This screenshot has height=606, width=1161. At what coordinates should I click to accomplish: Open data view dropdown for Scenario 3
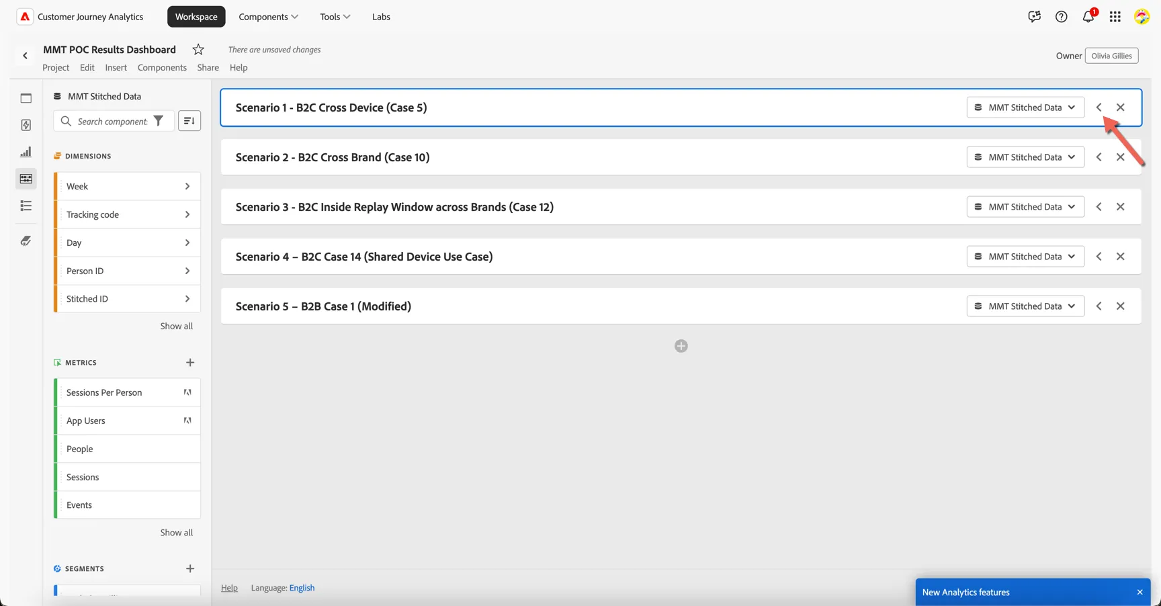tap(1025, 207)
